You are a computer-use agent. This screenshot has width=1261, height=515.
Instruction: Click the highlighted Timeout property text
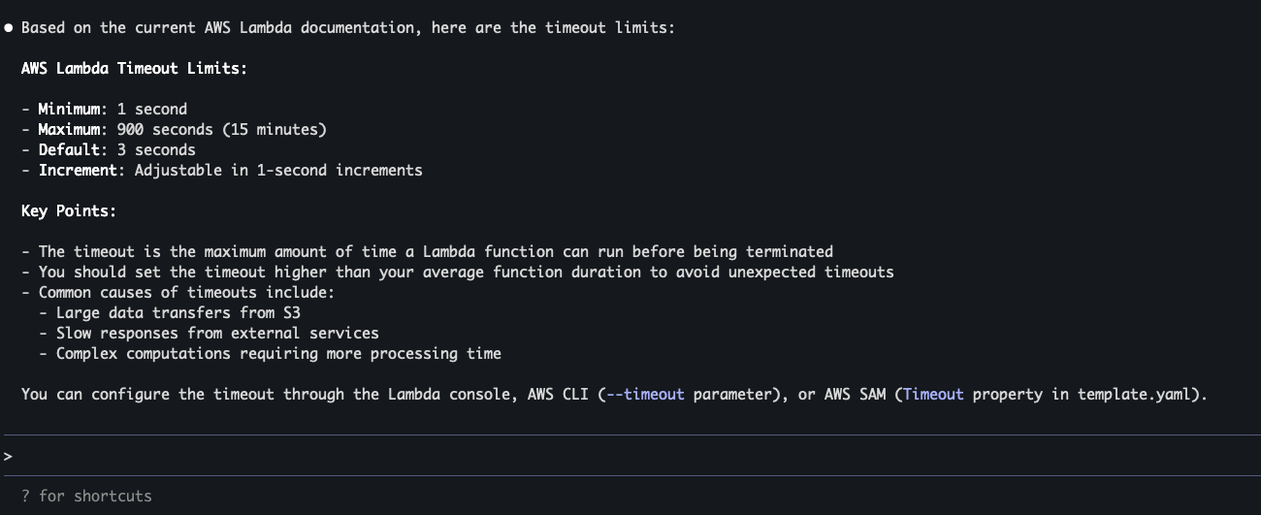pyautogui.click(x=933, y=395)
